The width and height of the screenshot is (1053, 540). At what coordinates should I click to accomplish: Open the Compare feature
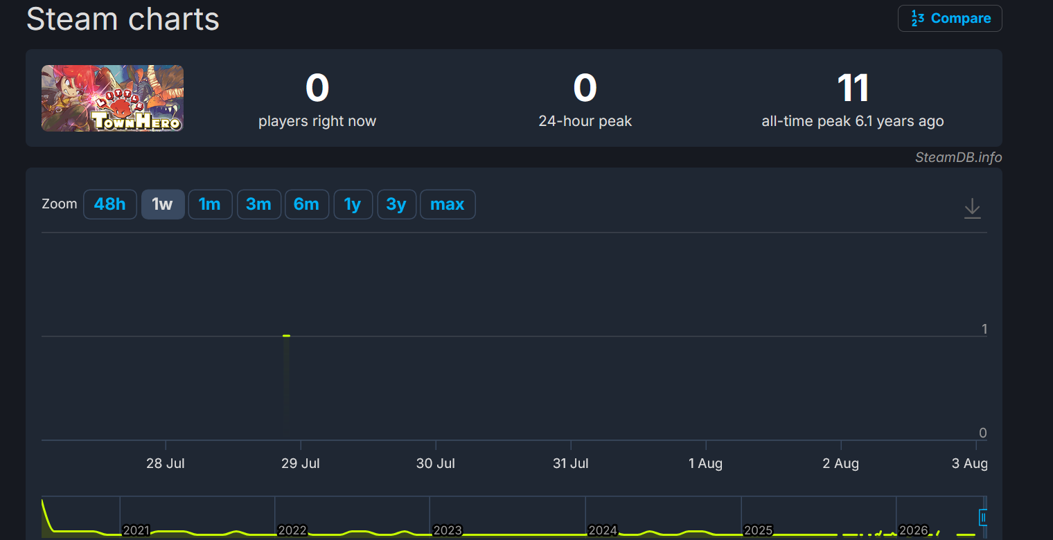point(950,18)
